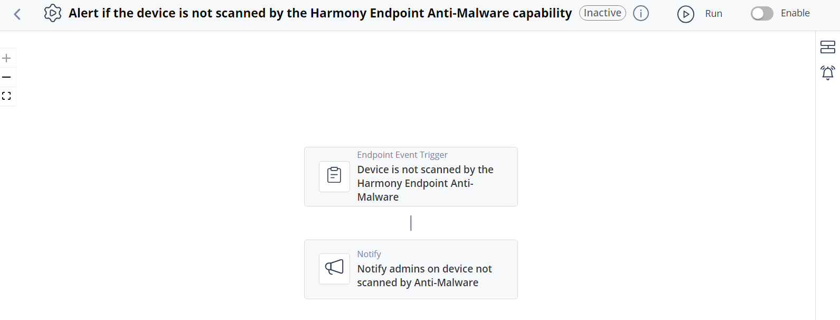Screen dimensions: 840x320
Task: Click the automation gear-play icon beside title
Action: 53,13
